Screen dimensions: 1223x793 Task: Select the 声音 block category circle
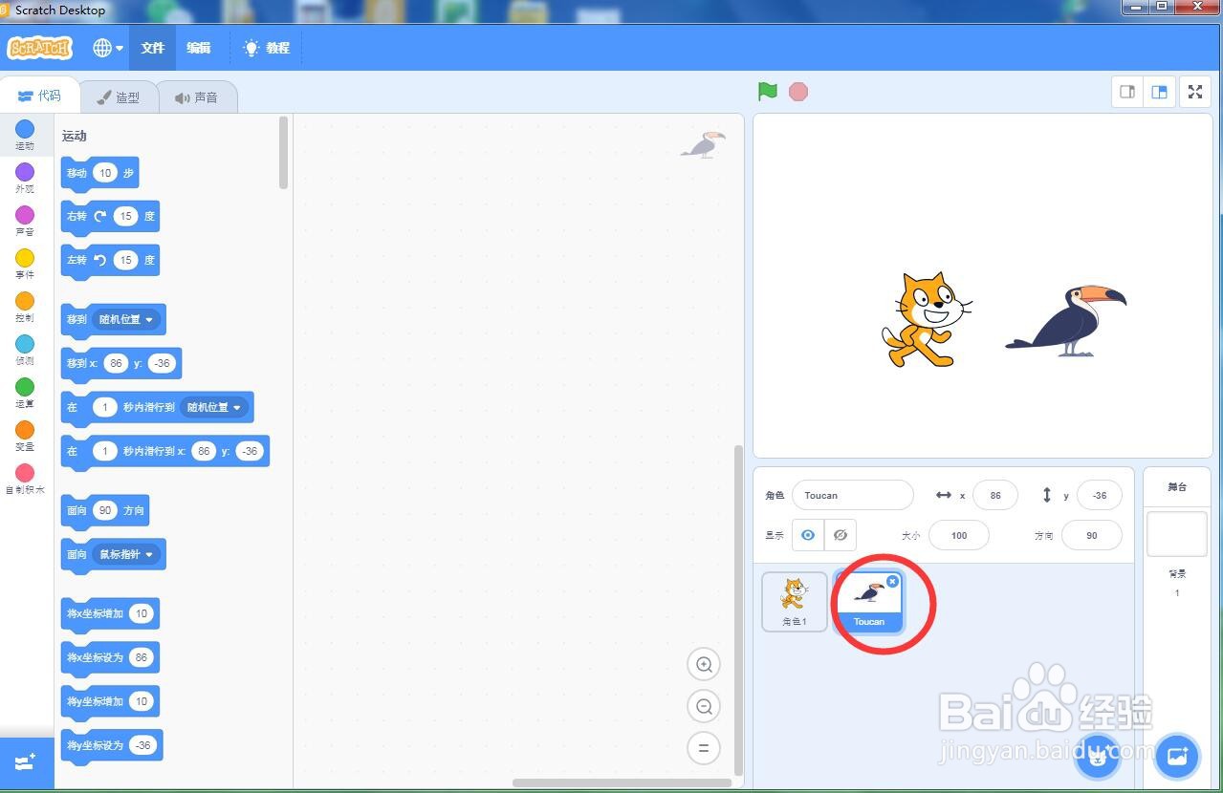tap(25, 215)
